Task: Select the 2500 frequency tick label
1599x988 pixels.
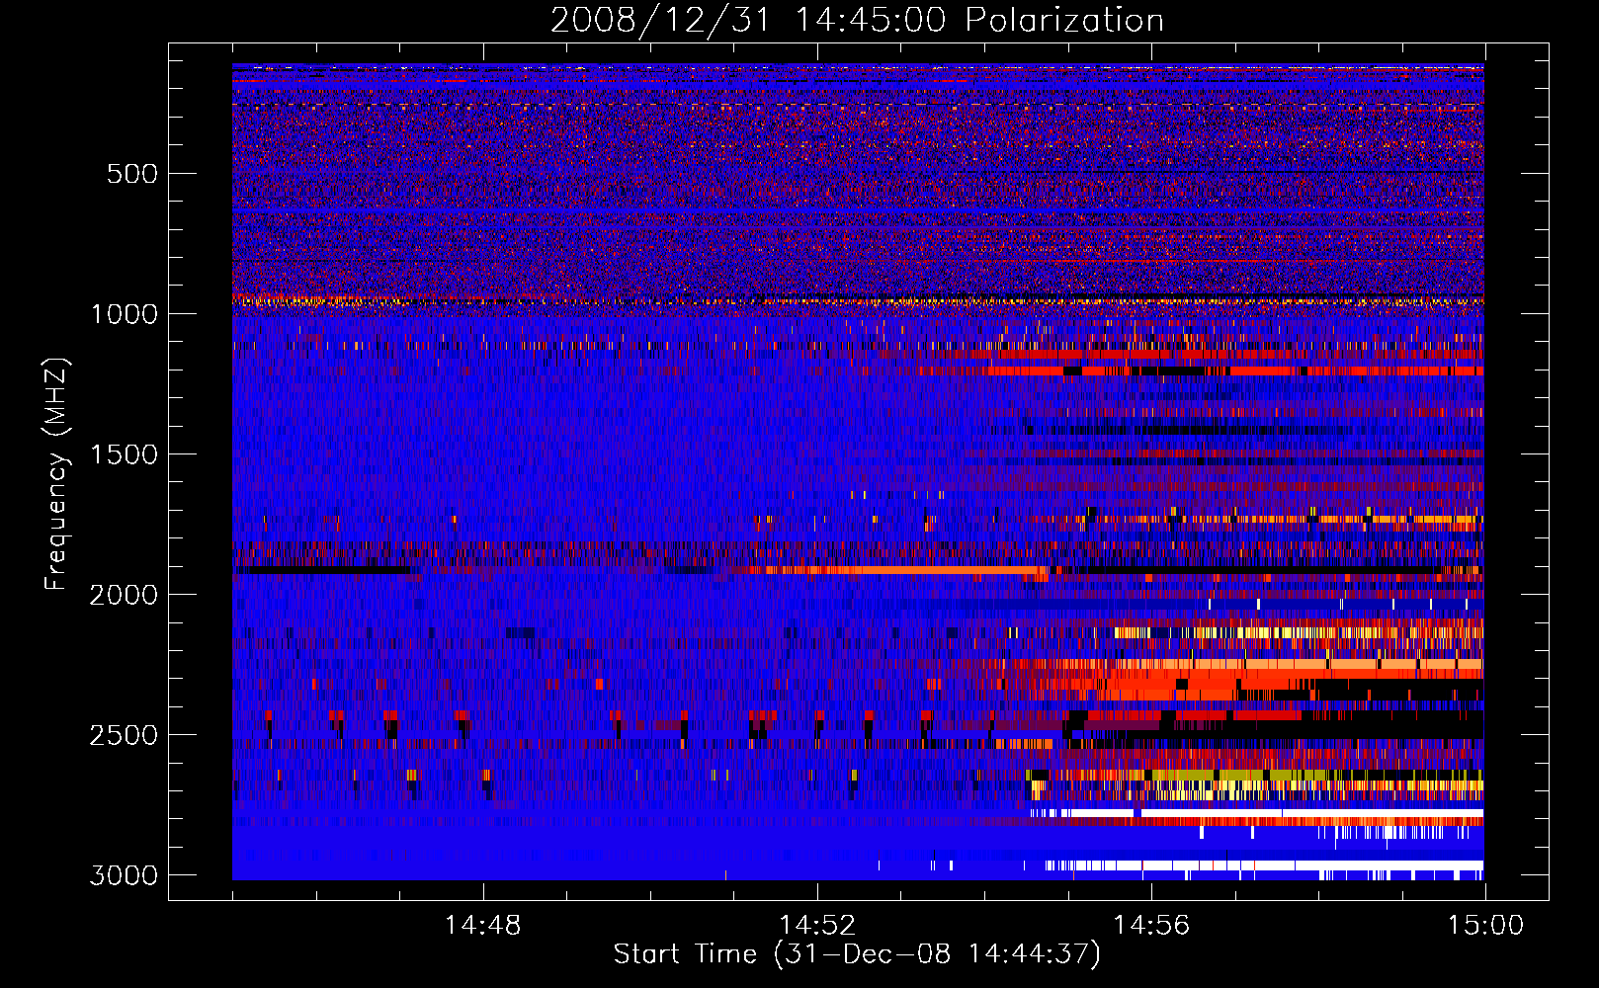Action: 124,735
